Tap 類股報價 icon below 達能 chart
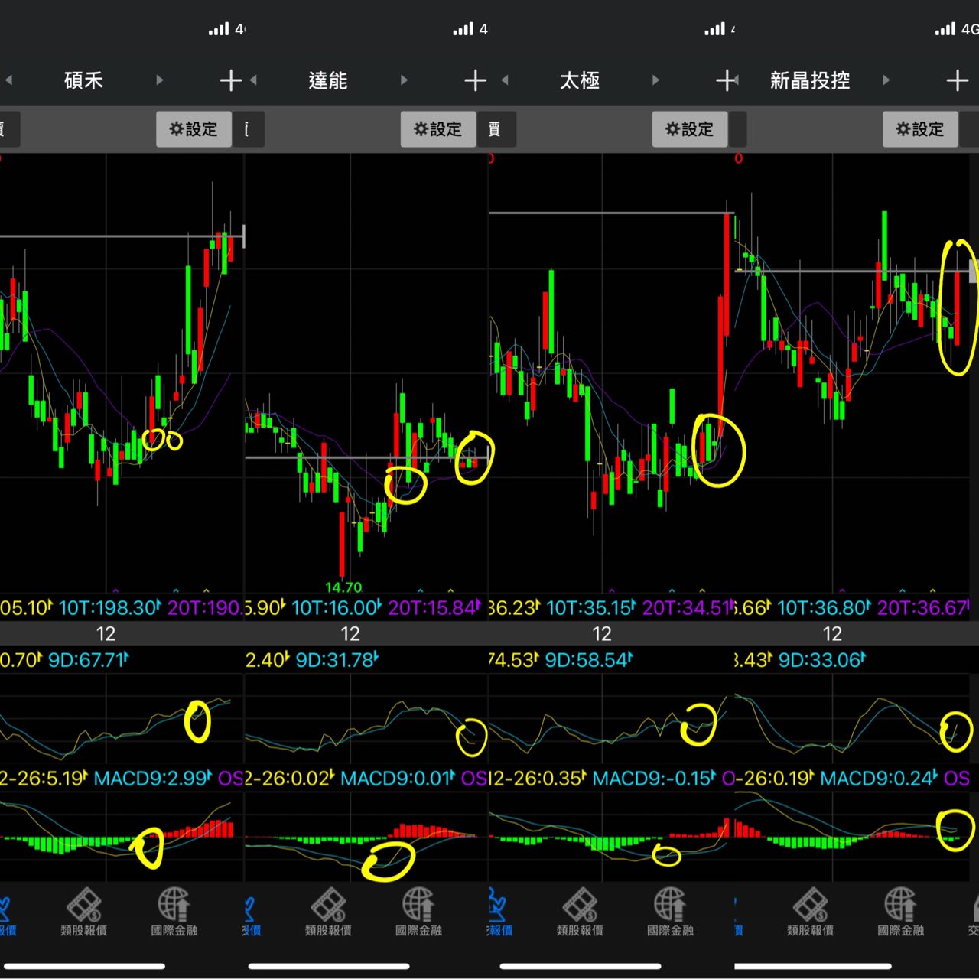Viewport: 979px width, 979px height. click(328, 912)
